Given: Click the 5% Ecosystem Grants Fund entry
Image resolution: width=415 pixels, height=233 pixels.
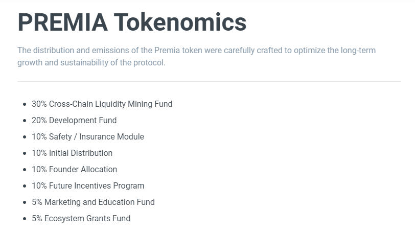Looking at the screenshot, I should coord(81,219).
